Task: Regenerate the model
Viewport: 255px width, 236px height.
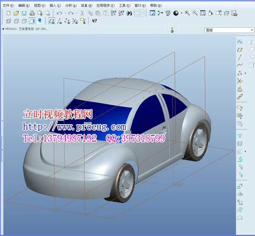Action: click(x=113, y=13)
